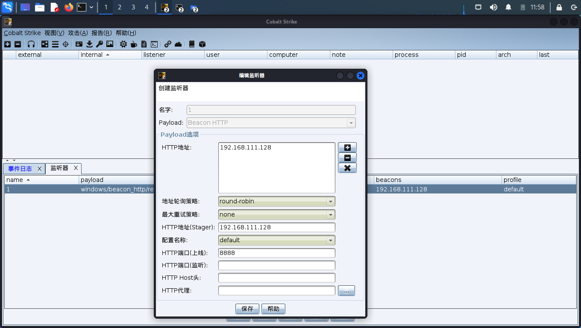
Task: Add HTTP address with plus button
Action: pyautogui.click(x=347, y=147)
